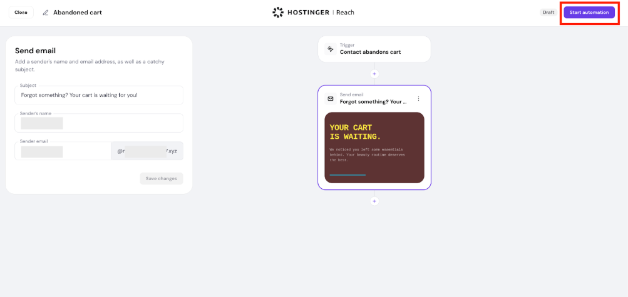This screenshot has height=297, width=628.
Task: Click the envelope icon on Send email step
Action: (331, 98)
